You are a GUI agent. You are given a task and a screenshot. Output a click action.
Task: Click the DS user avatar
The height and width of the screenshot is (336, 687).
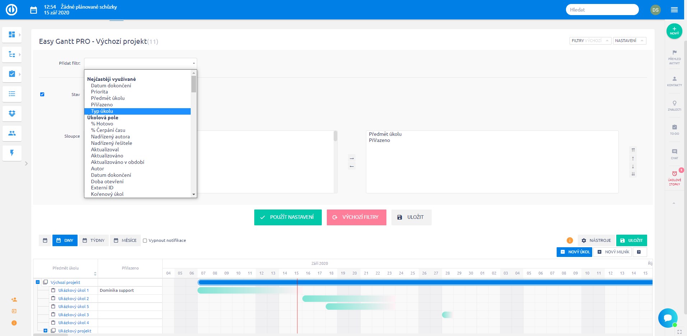point(655,10)
